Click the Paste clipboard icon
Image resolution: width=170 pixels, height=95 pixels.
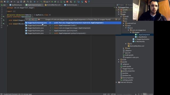point(24,2)
